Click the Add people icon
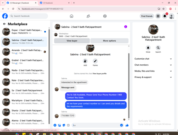This screenshot has width=178, height=135. coord(85,61)
